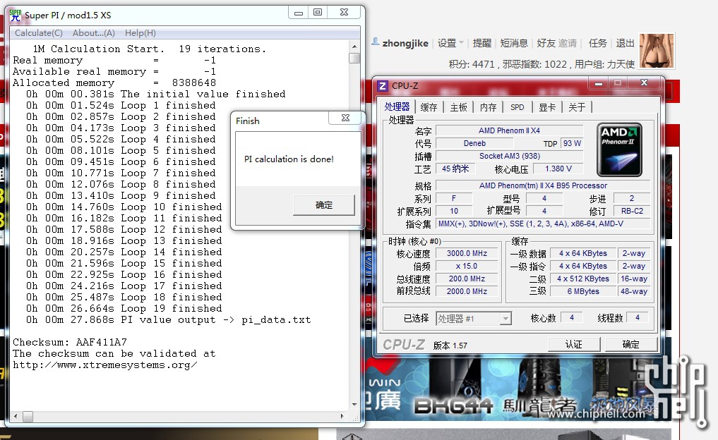
Task: Click the 积分: 4471 score text
Action: [x=472, y=64]
